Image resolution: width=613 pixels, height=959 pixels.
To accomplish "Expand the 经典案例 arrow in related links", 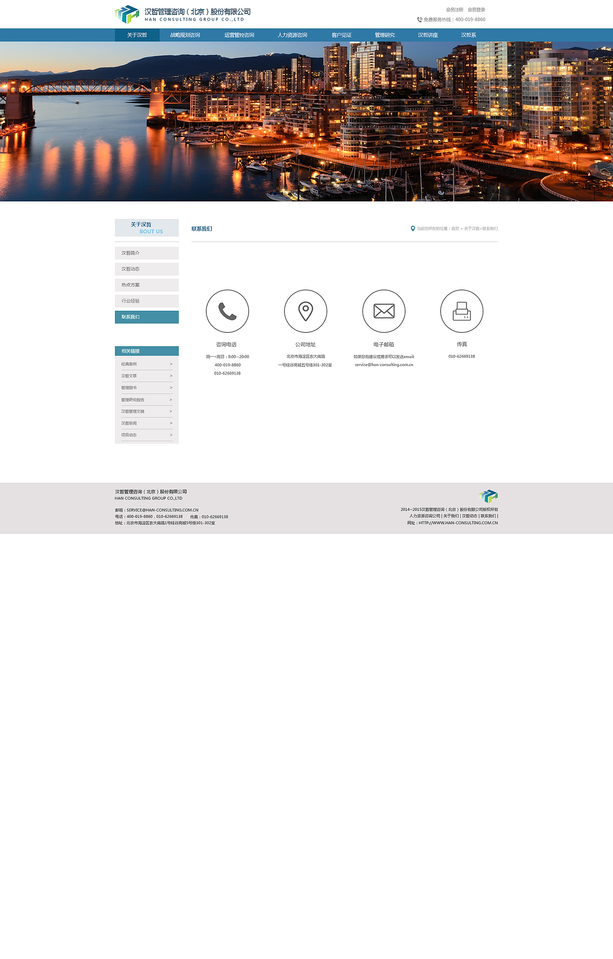I will pos(171,364).
